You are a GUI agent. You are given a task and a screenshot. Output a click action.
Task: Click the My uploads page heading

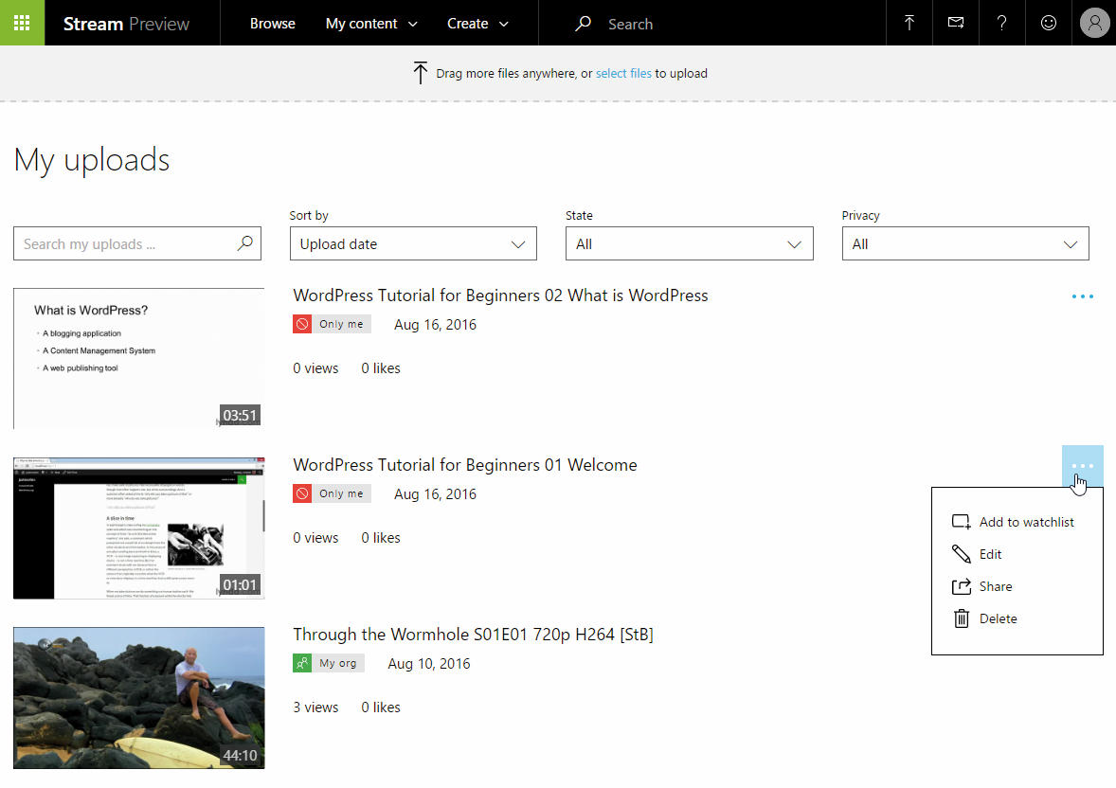coord(92,160)
